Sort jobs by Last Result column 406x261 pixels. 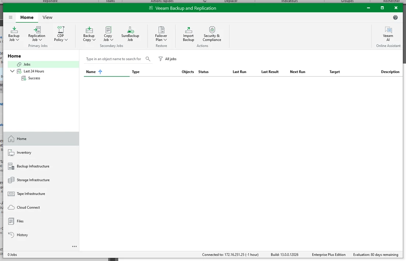coord(270,72)
